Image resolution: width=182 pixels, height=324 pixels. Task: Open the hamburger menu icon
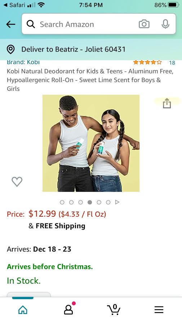(x=159, y=310)
